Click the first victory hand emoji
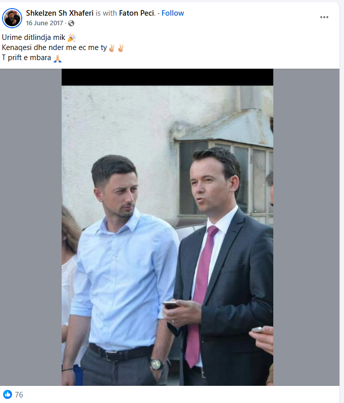 pos(112,48)
